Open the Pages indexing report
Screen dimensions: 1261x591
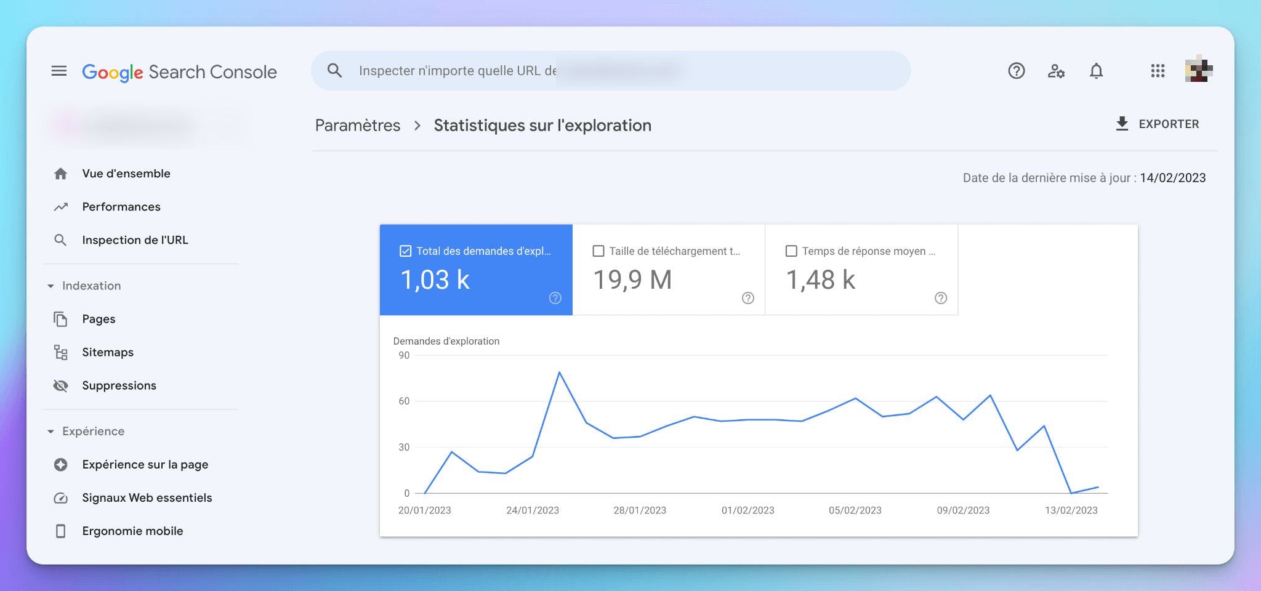[99, 319]
